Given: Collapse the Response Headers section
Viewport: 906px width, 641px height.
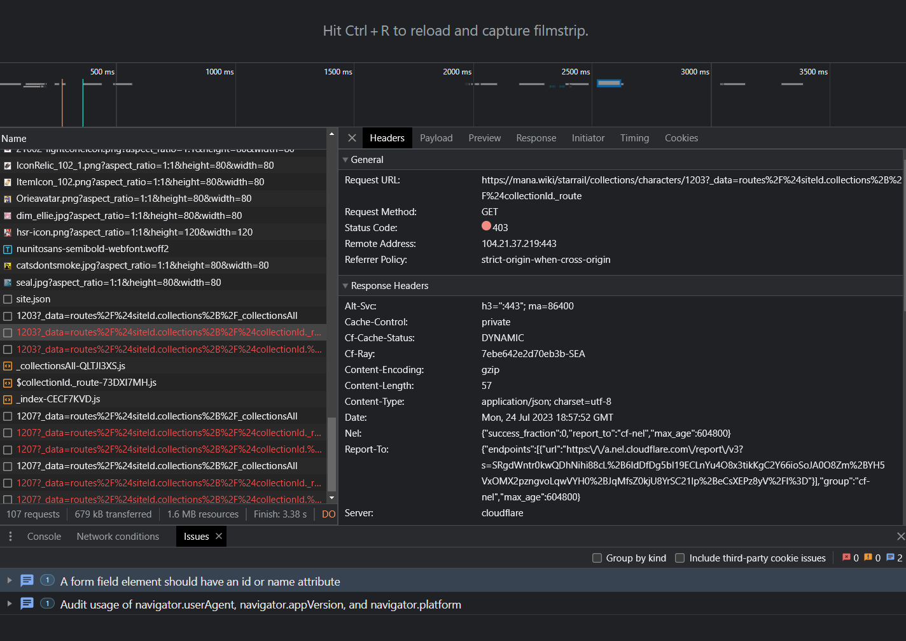Looking at the screenshot, I should tap(345, 286).
